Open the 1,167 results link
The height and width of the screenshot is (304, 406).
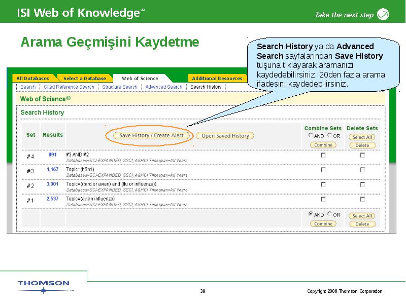(53, 169)
